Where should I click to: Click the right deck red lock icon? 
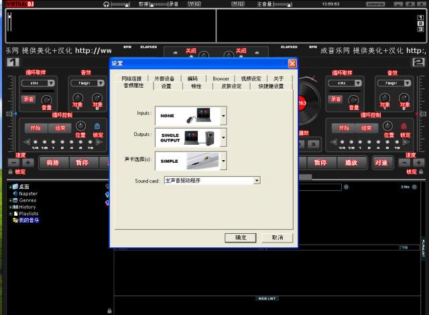[x=404, y=126]
